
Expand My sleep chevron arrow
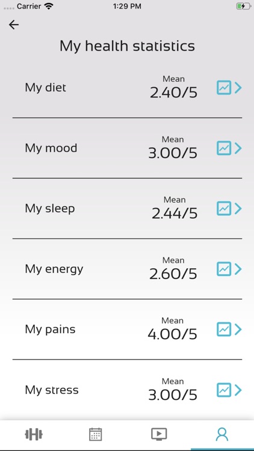click(238, 209)
